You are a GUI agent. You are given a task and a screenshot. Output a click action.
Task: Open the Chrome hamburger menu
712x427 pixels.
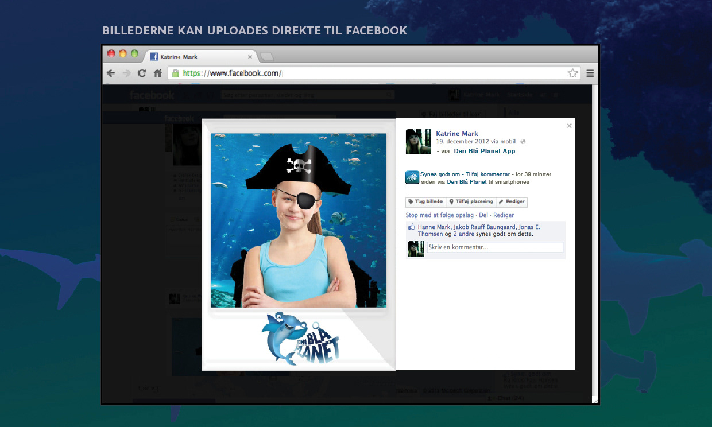[x=590, y=73]
